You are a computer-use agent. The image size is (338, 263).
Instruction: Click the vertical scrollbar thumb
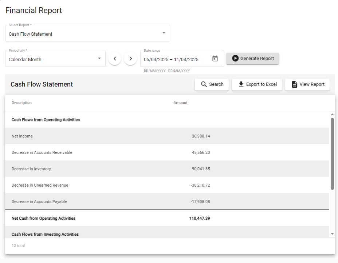click(x=332, y=153)
